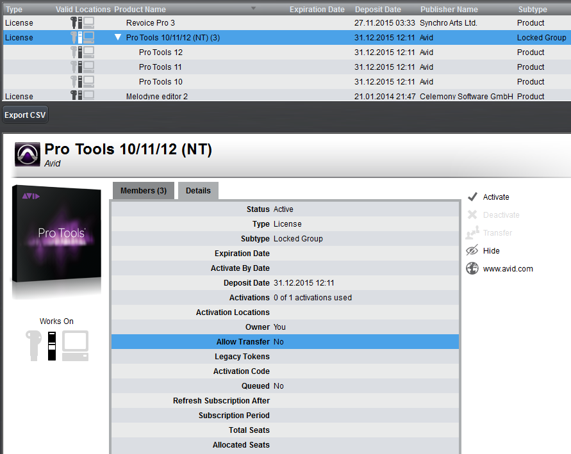571x454 pixels.
Task: Click the Type License detail row
Action: (x=285, y=223)
